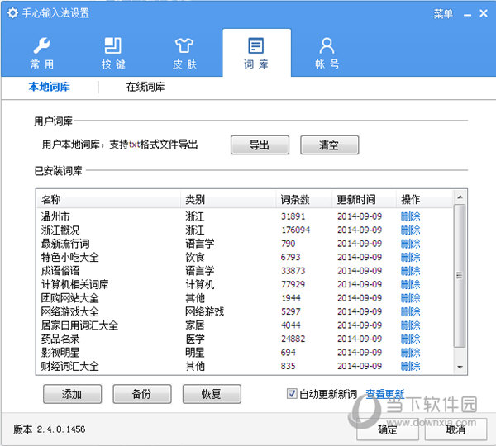496x446 pixels.
Task: Select the 居家日用词汇大全 row name
Action: click(79, 325)
